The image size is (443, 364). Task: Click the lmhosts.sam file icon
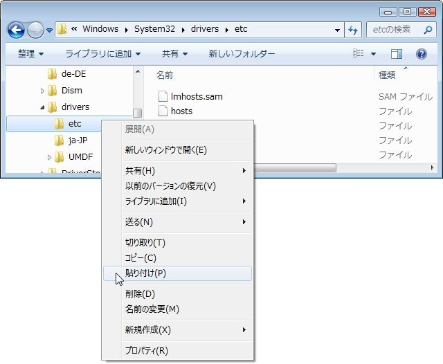(163, 96)
